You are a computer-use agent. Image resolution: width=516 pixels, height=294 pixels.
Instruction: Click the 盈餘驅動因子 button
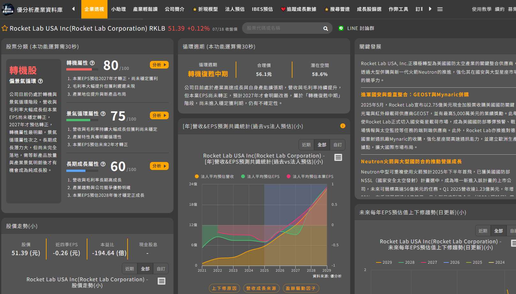[x=301, y=288]
